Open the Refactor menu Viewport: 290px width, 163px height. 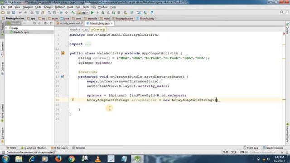pyautogui.click(x=60, y=7)
